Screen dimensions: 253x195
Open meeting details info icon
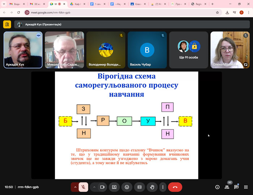tap(217, 187)
